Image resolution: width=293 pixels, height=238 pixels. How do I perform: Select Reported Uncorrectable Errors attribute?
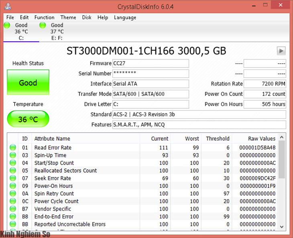70,224
